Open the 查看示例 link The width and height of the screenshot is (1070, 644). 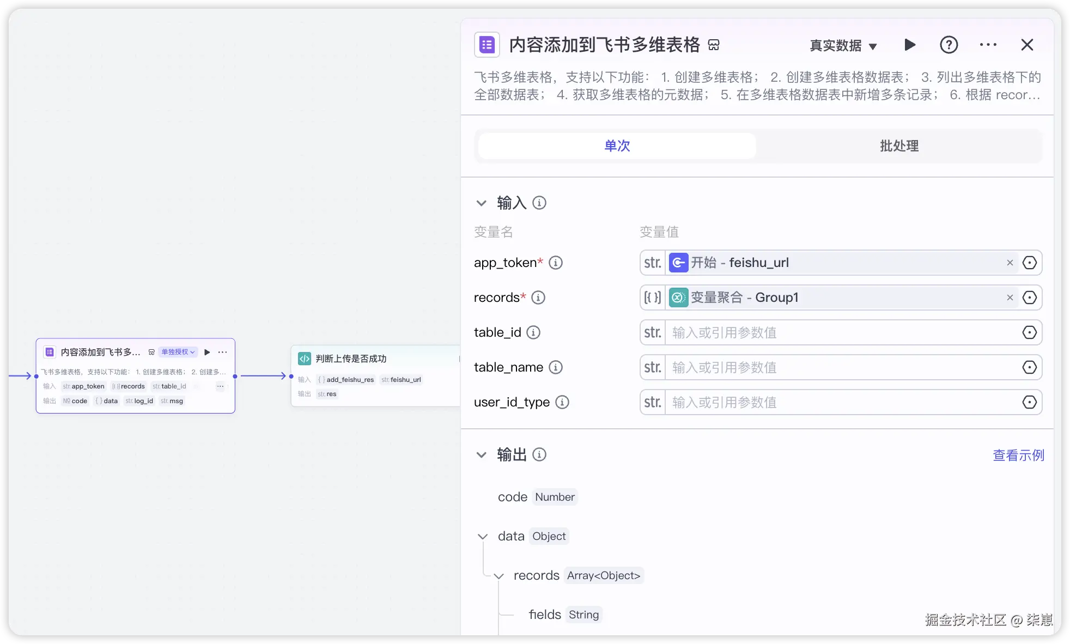pyautogui.click(x=1018, y=455)
